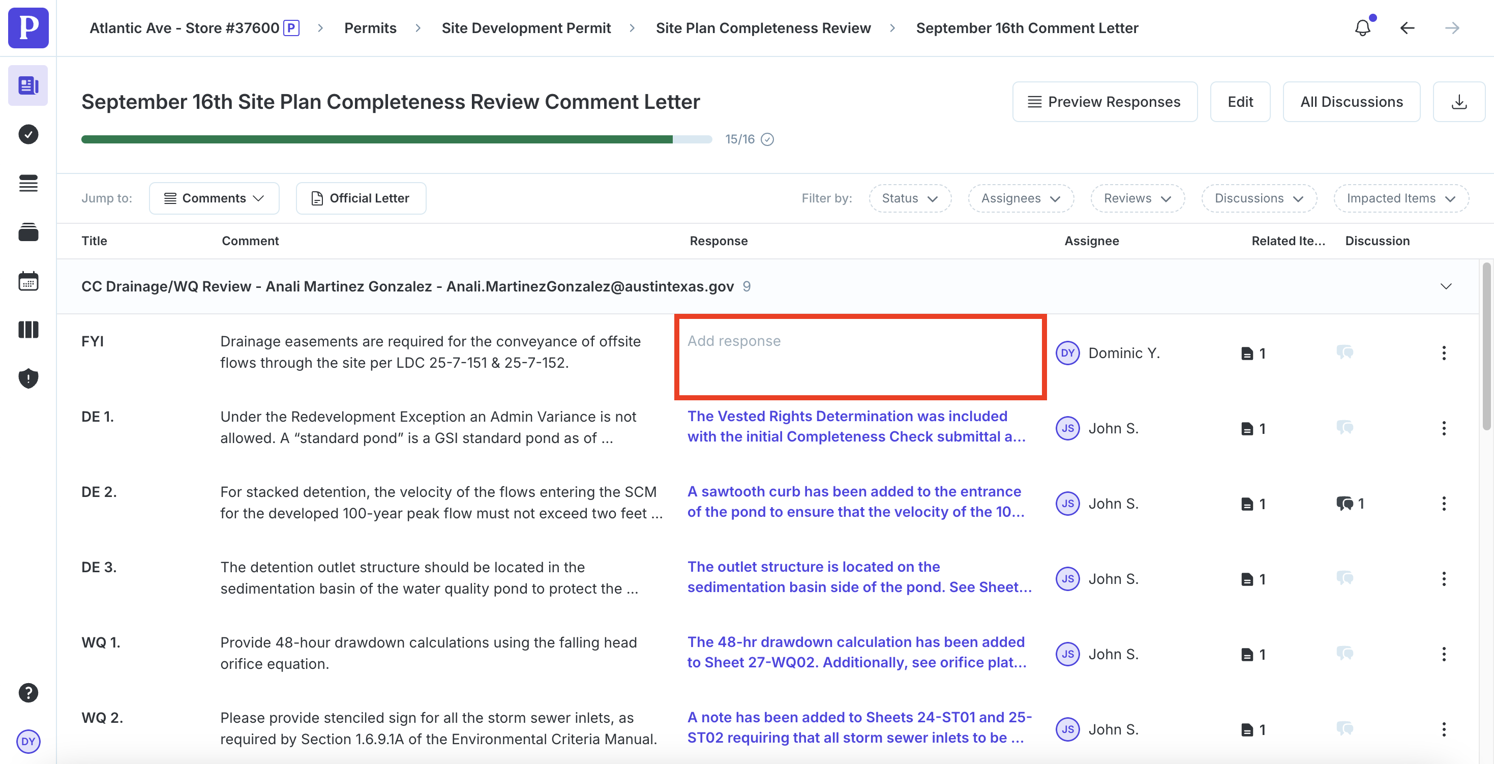Click the Preview Responses button

[x=1104, y=102]
